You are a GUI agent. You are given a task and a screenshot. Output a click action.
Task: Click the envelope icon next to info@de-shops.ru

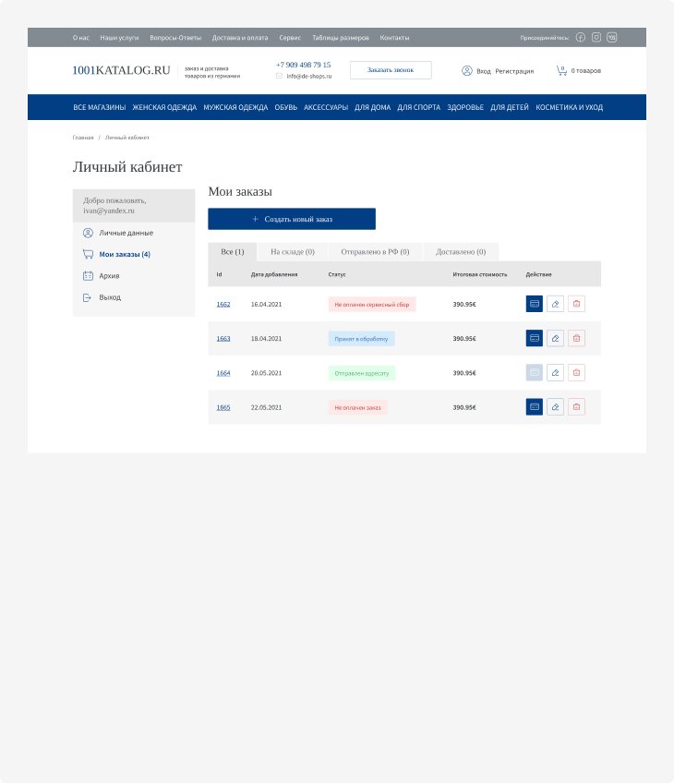279,76
